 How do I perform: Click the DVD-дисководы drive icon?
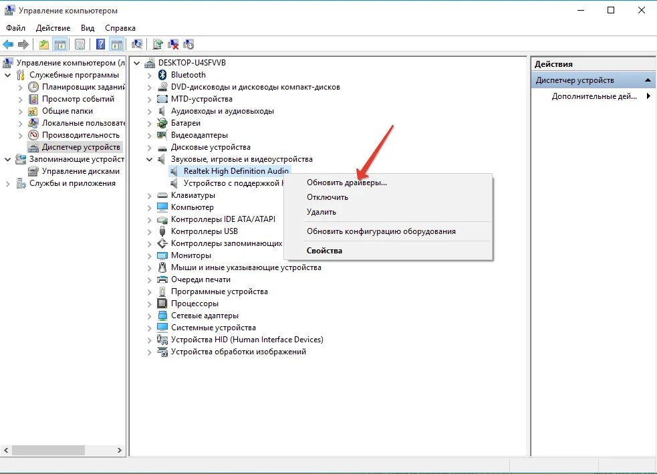[162, 87]
